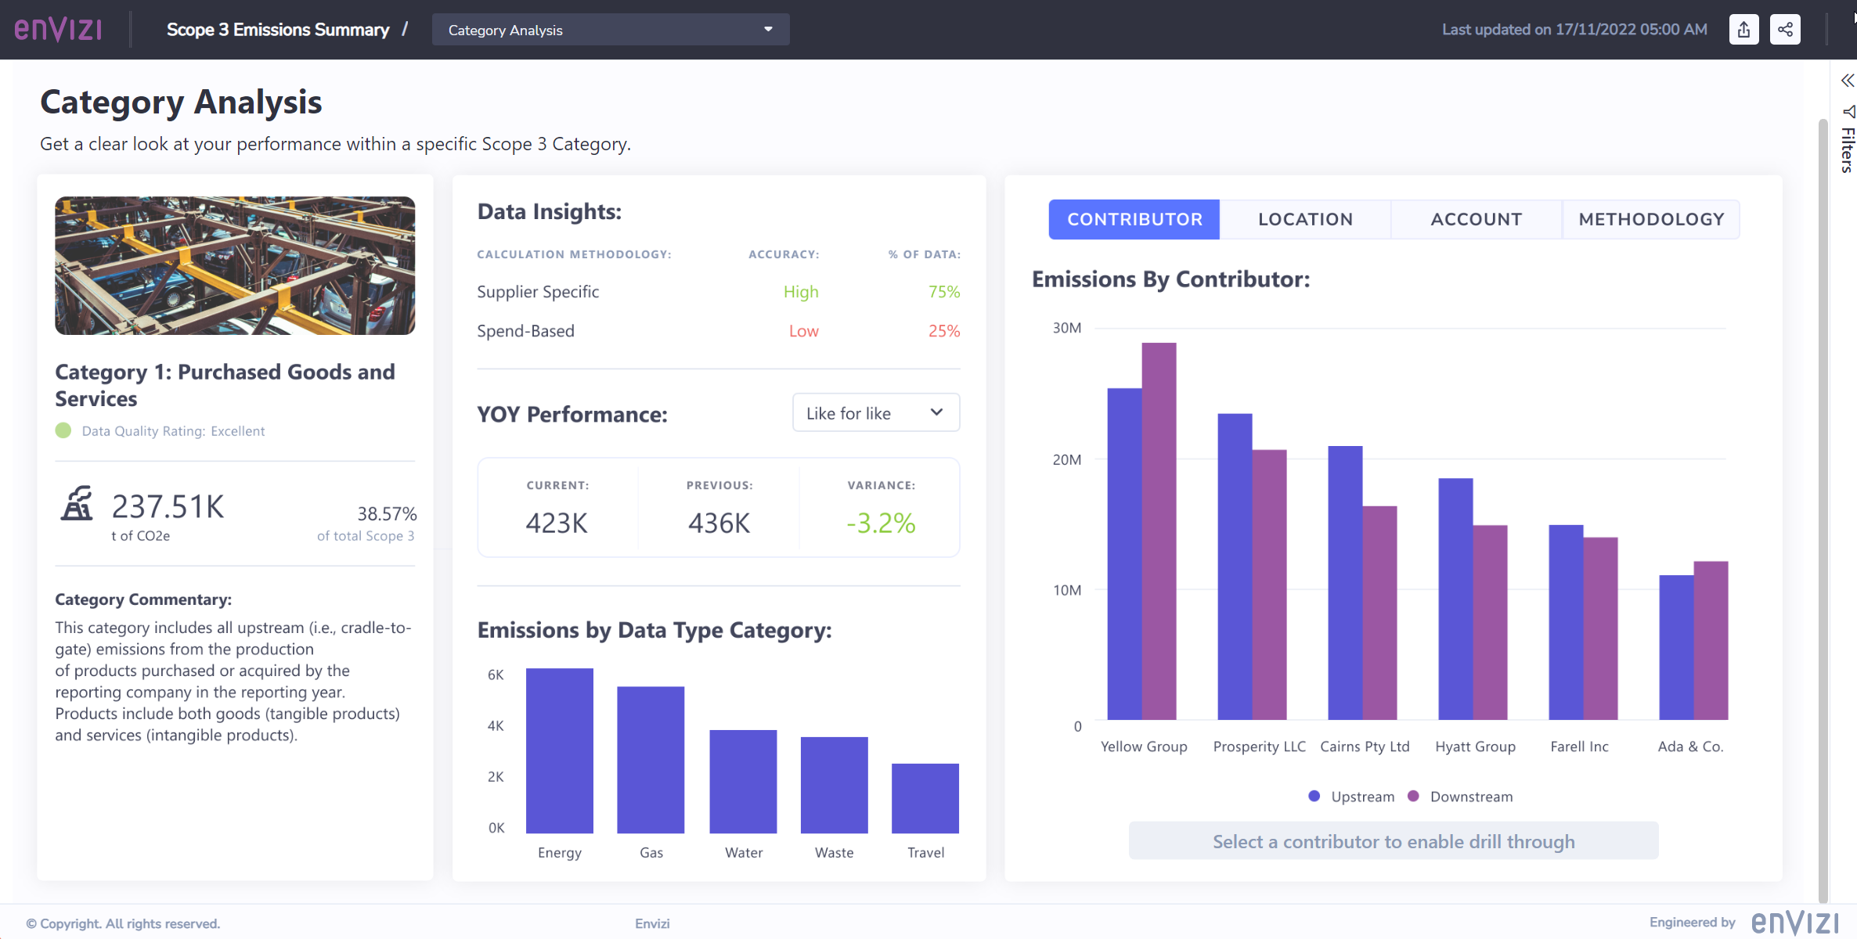The image size is (1857, 939).
Task: Click the Envizi logo in the header
Action: point(58,29)
